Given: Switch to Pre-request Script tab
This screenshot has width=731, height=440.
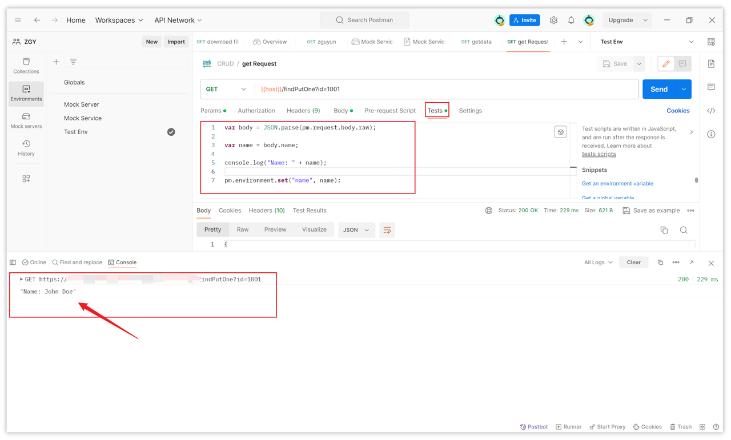Looking at the screenshot, I should tap(390, 111).
